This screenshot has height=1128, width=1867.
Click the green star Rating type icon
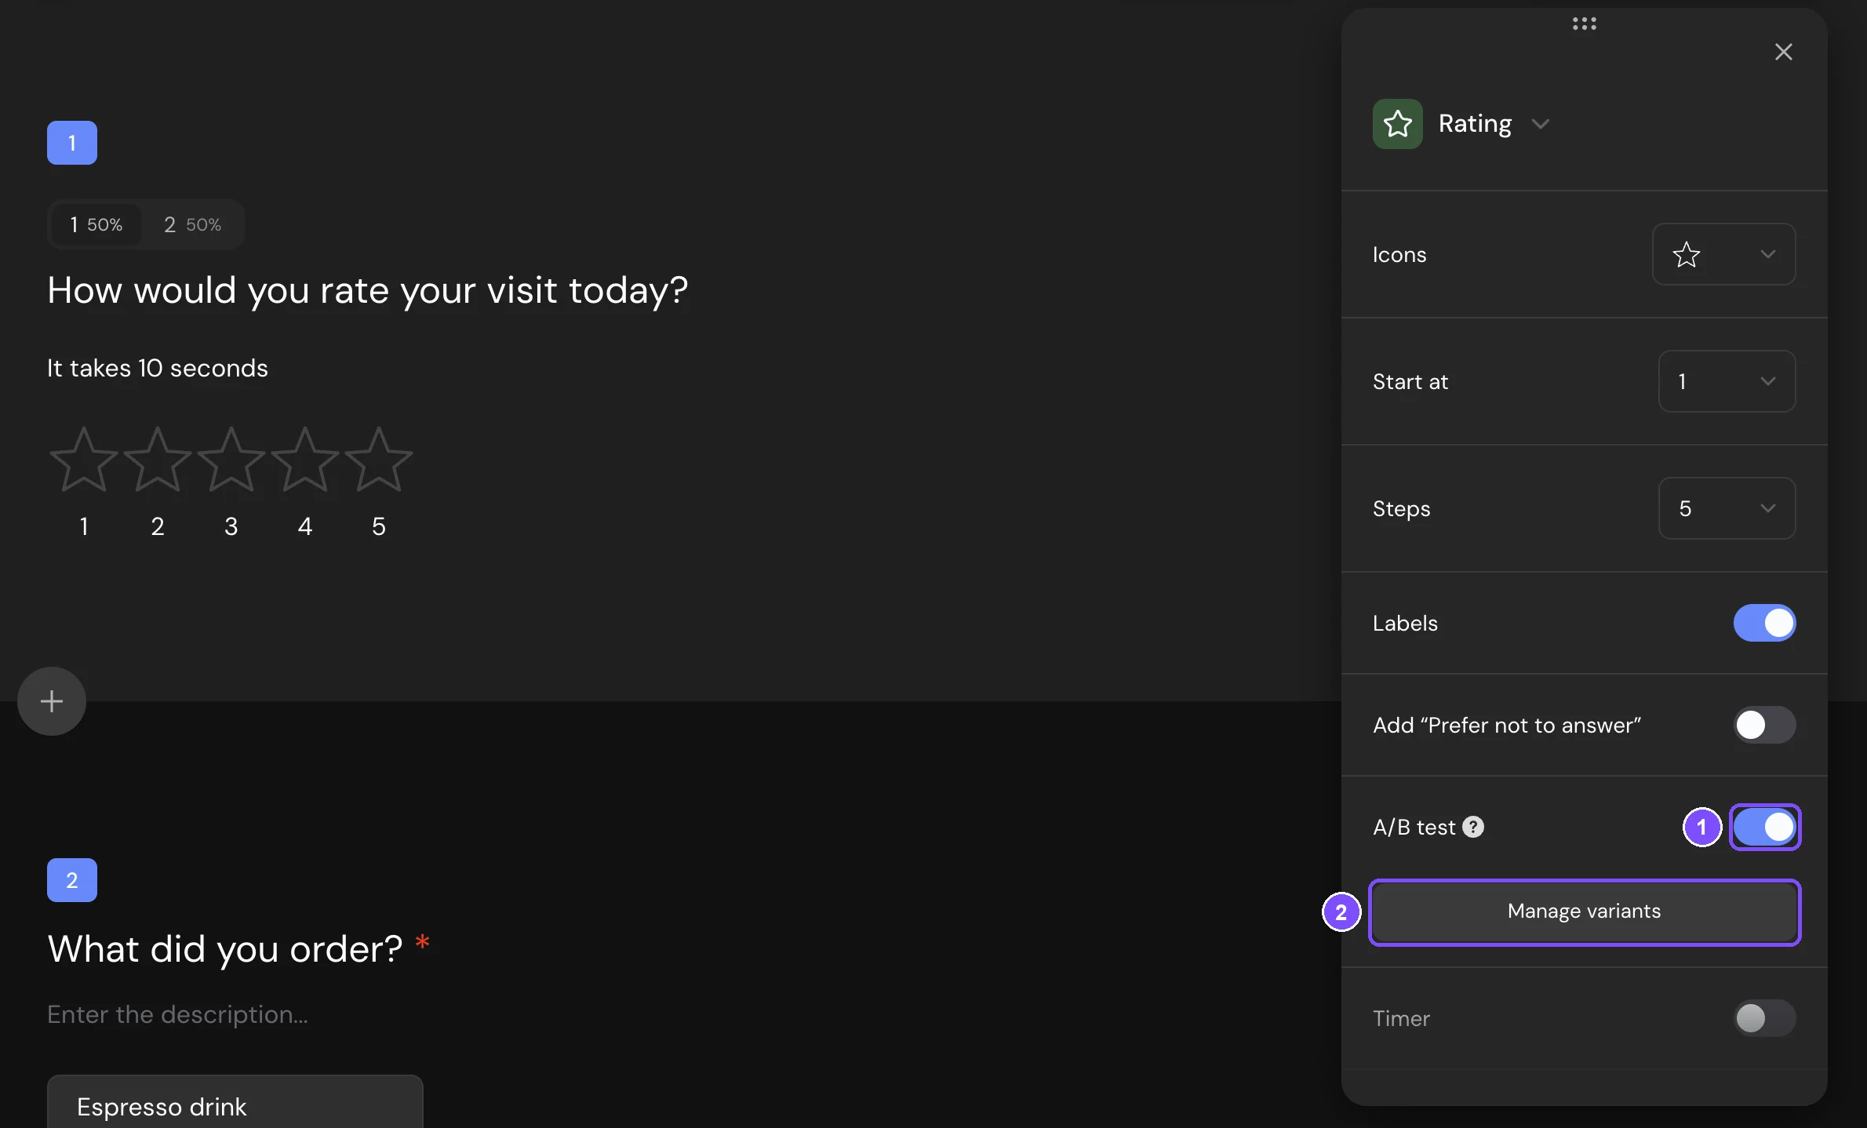tap(1397, 124)
